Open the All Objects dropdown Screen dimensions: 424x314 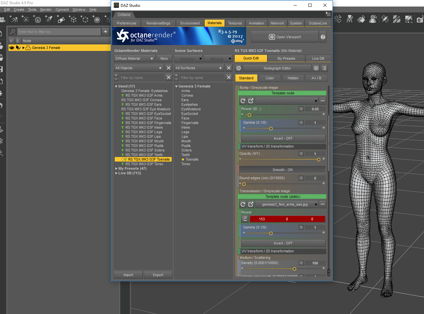click(139, 68)
